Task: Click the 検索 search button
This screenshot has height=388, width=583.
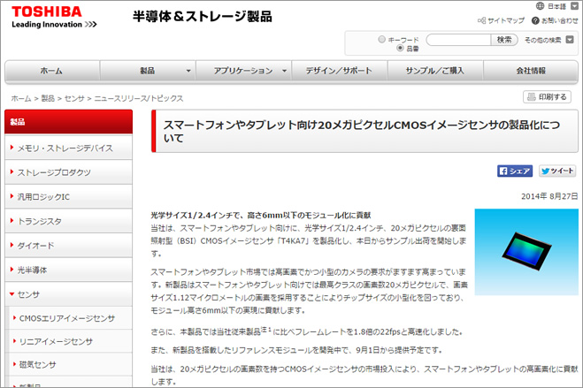Action: coord(504,40)
